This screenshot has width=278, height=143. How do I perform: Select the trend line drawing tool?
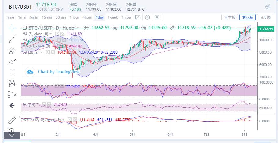pos(12,39)
